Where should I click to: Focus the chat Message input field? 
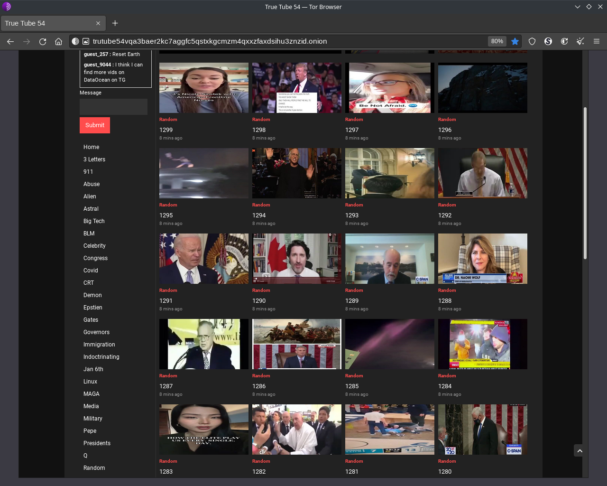113,107
